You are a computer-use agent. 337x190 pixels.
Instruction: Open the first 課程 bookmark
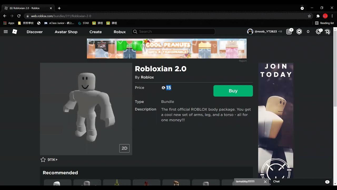[x=98, y=23]
